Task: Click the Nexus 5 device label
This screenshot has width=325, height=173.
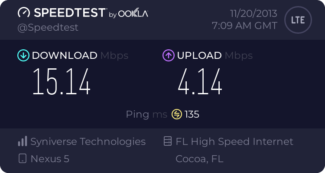Action: point(50,159)
